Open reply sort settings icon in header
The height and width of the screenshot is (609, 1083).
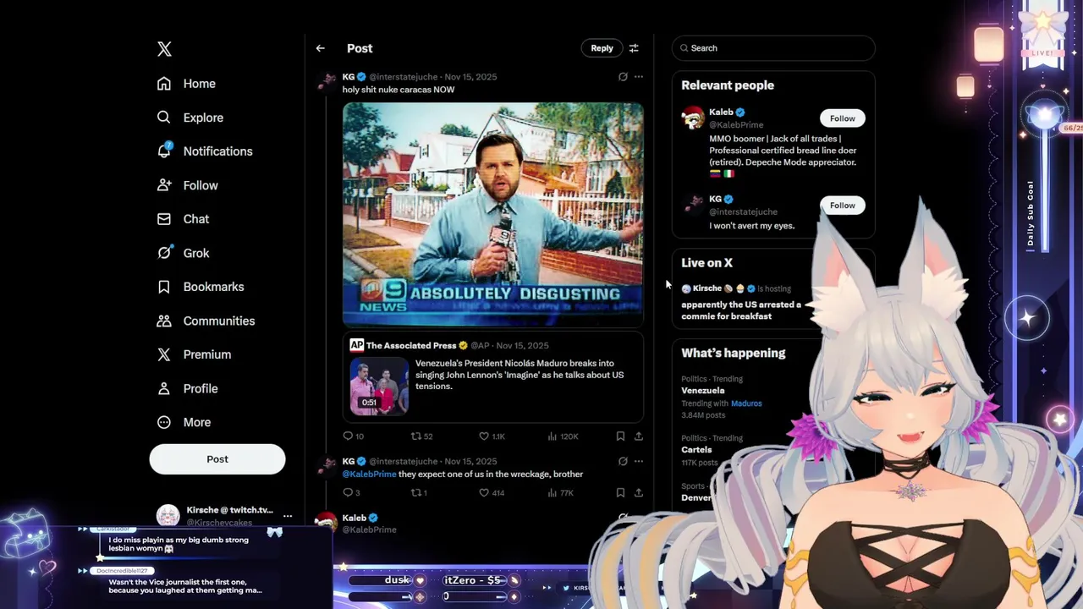(634, 48)
